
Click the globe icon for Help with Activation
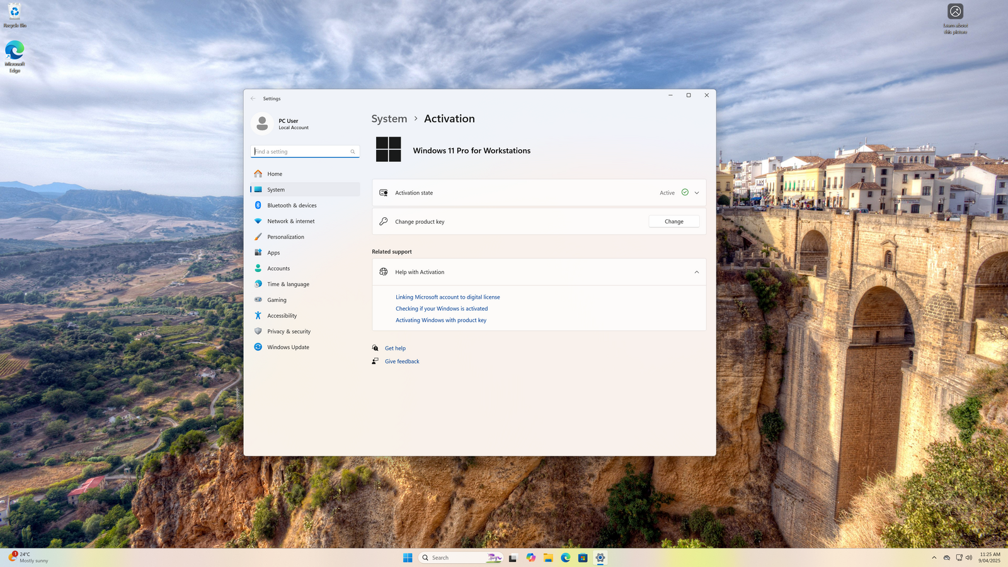coord(384,272)
